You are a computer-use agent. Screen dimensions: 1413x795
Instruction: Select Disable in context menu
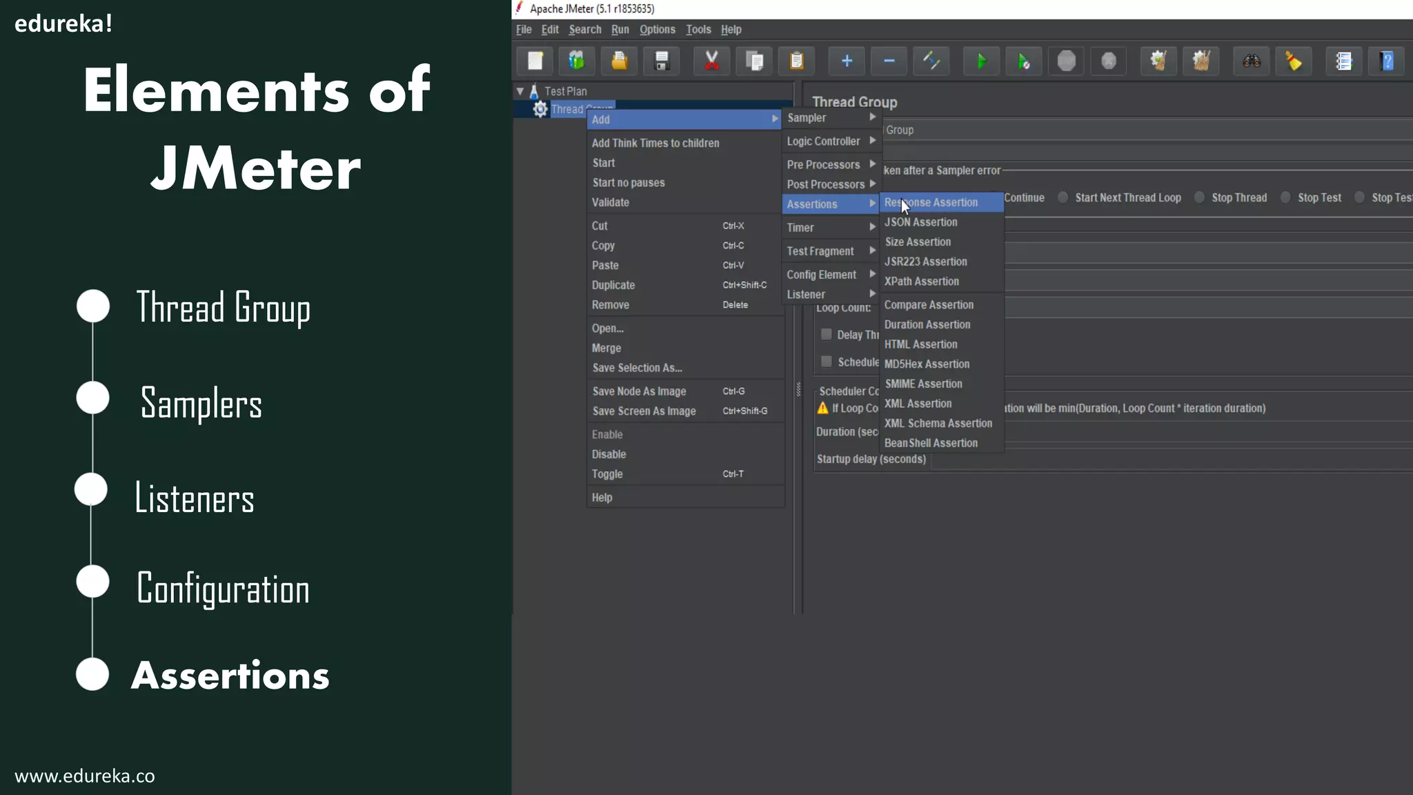pos(685,454)
